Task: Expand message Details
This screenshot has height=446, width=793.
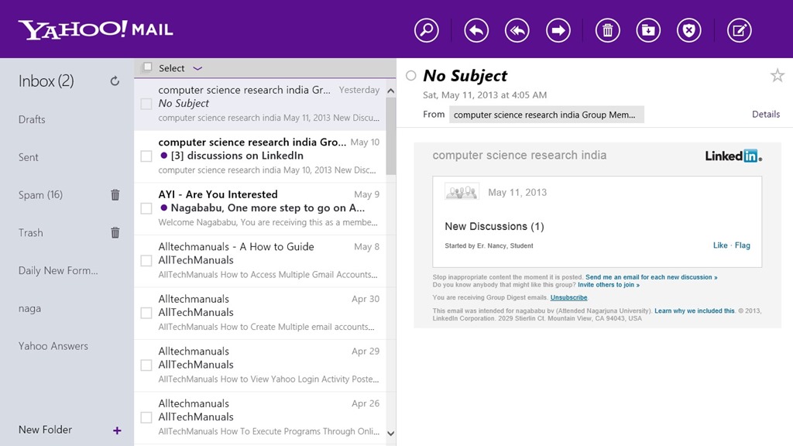Action: pyautogui.click(x=766, y=115)
